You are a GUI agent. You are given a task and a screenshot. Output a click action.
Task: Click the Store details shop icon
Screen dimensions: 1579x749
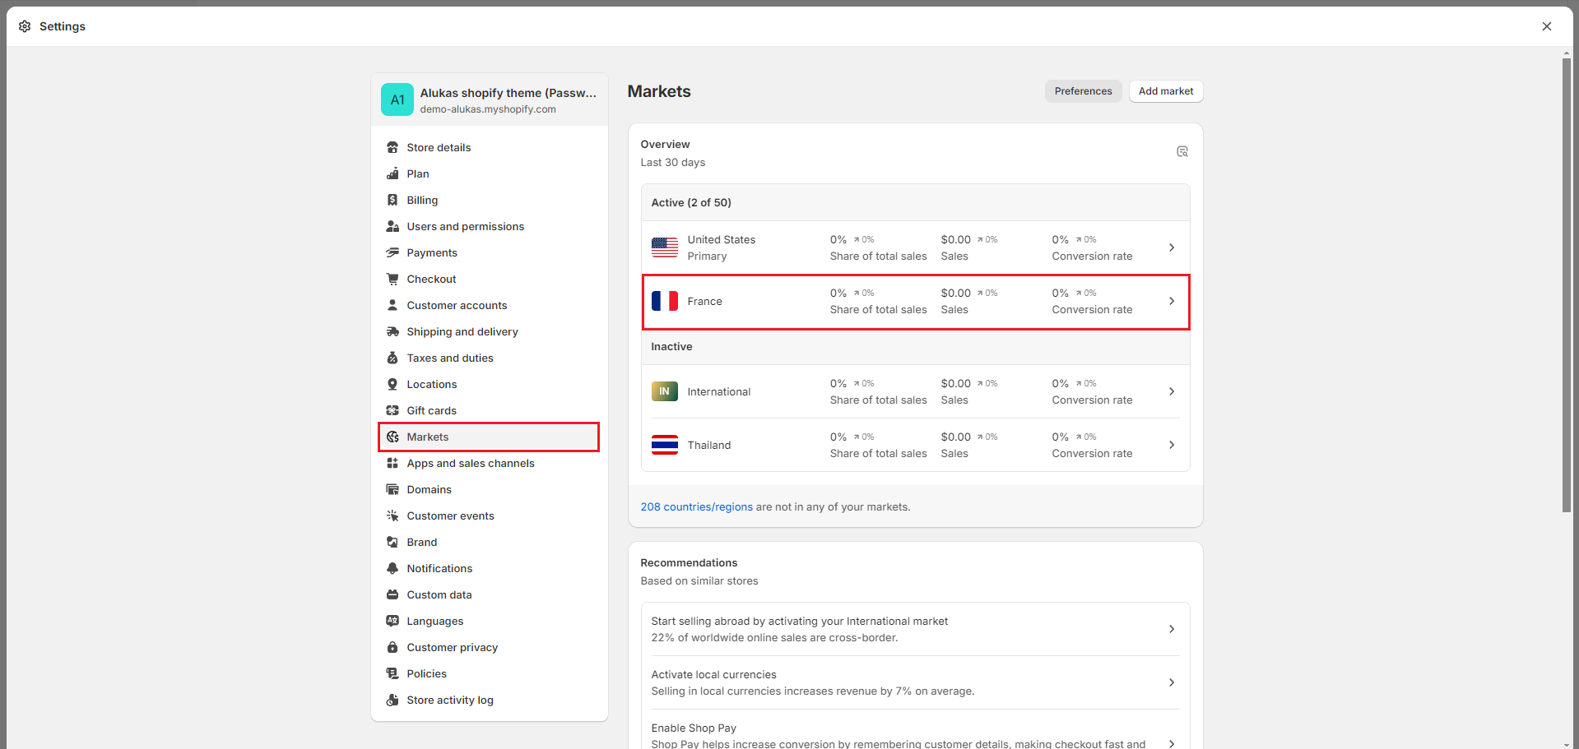pyautogui.click(x=392, y=148)
